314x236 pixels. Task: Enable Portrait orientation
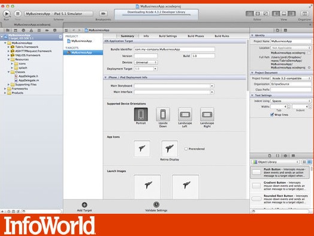[x=141, y=114]
